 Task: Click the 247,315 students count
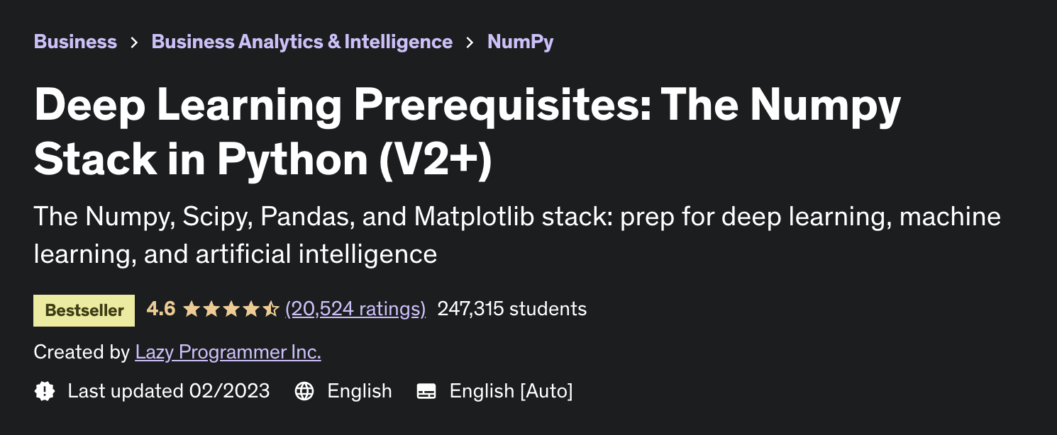[512, 309]
